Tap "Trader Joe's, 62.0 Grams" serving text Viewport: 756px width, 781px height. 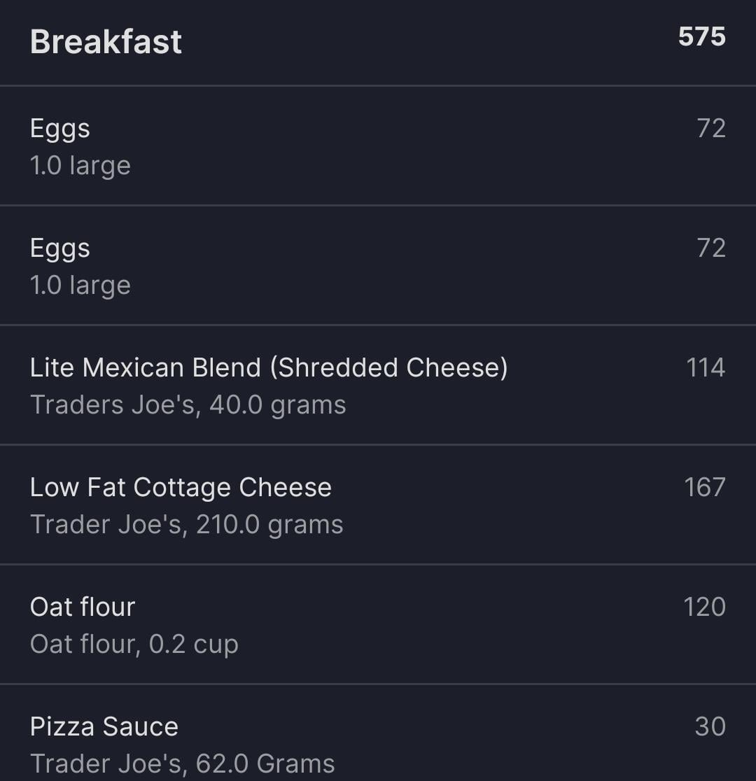pyautogui.click(x=183, y=764)
